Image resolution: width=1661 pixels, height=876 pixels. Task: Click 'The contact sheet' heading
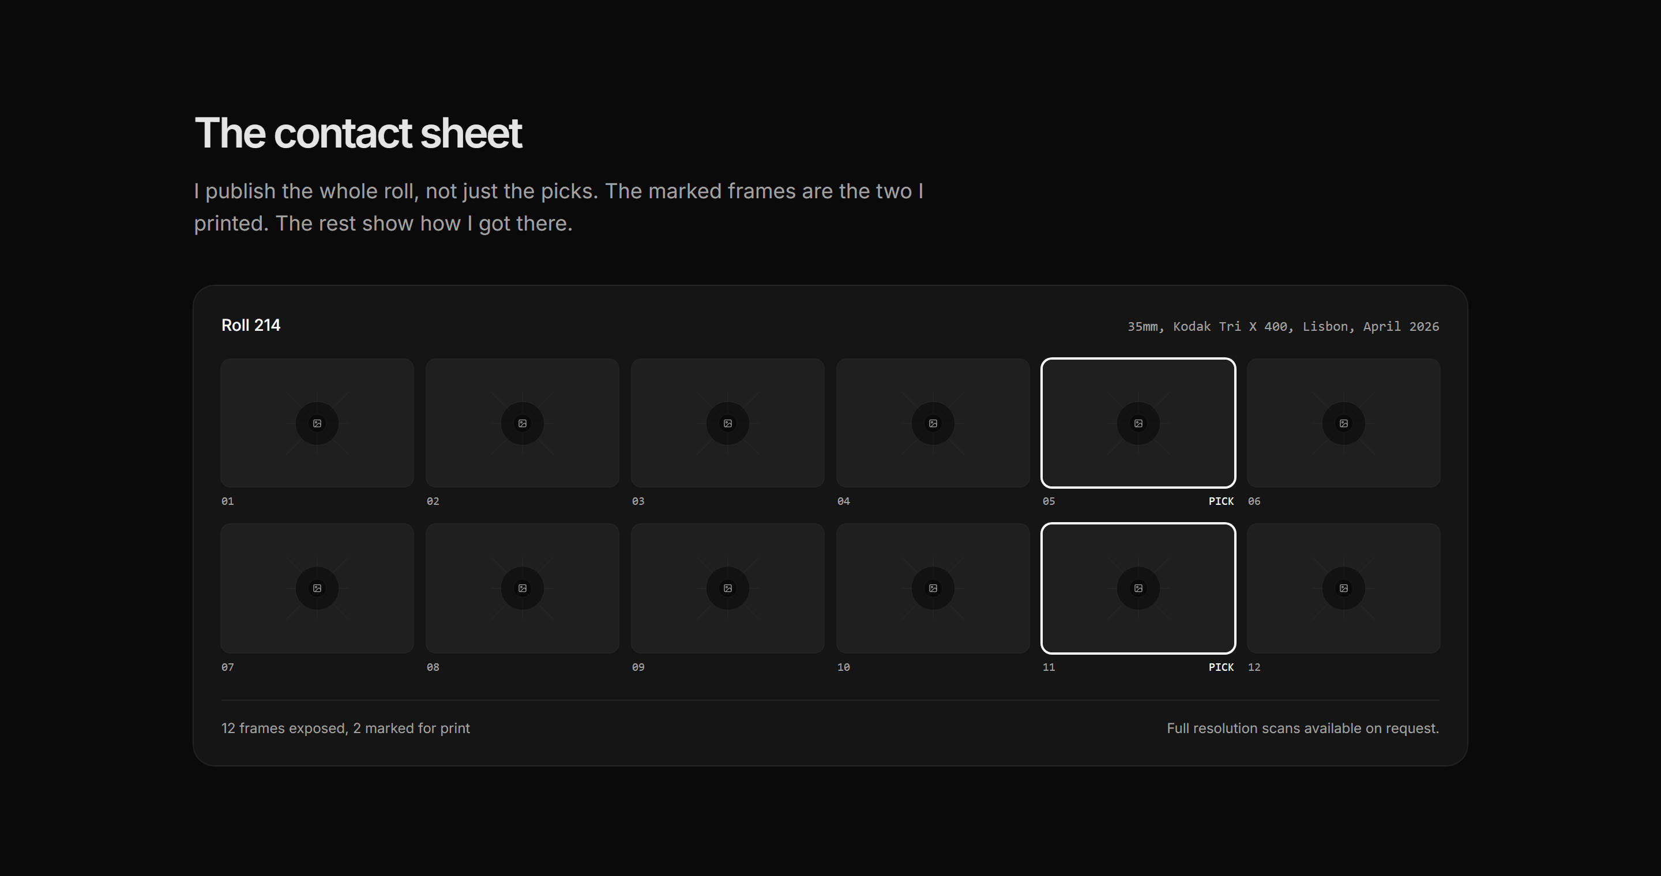point(358,133)
